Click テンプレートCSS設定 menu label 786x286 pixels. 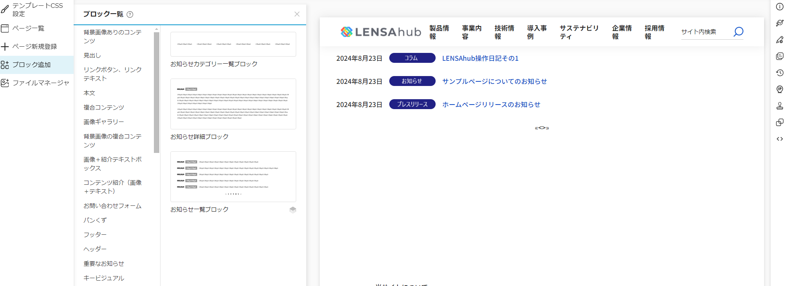point(38,10)
